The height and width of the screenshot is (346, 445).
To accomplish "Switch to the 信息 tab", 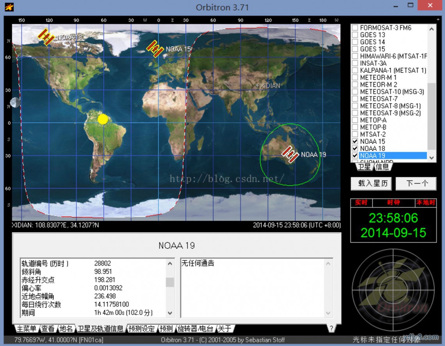I will (382, 167).
